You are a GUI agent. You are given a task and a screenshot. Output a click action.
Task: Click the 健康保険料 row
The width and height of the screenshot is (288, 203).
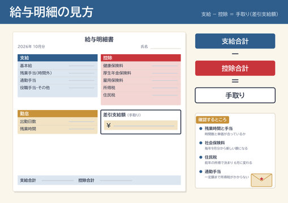[x=141, y=66]
